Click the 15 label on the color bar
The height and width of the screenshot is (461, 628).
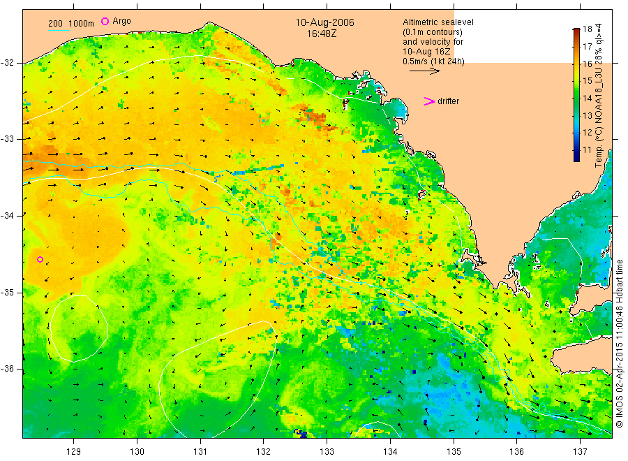click(587, 81)
